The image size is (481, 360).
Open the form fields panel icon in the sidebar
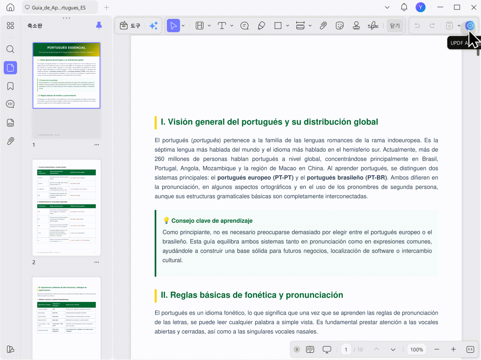click(x=10, y=123)
